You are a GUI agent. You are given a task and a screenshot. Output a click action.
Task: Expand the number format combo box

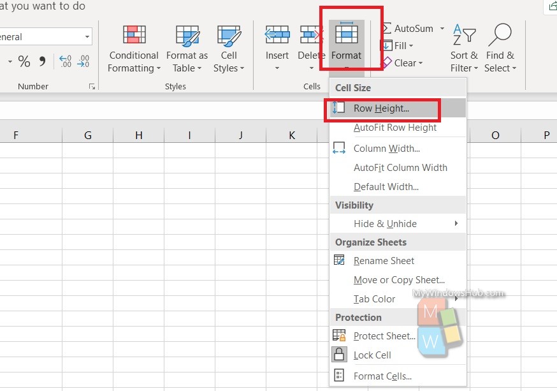pos(87,36)
